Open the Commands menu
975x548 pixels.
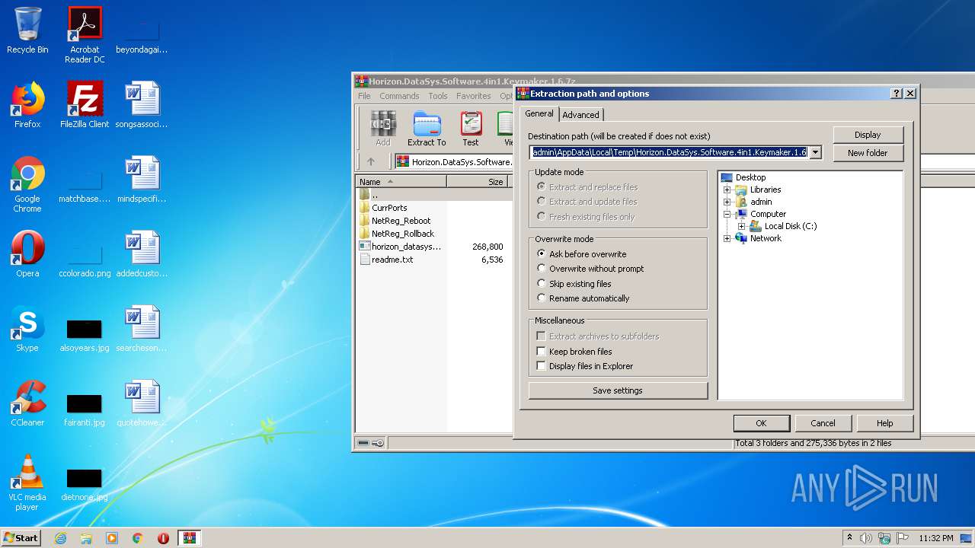click(x=399, y=96)
